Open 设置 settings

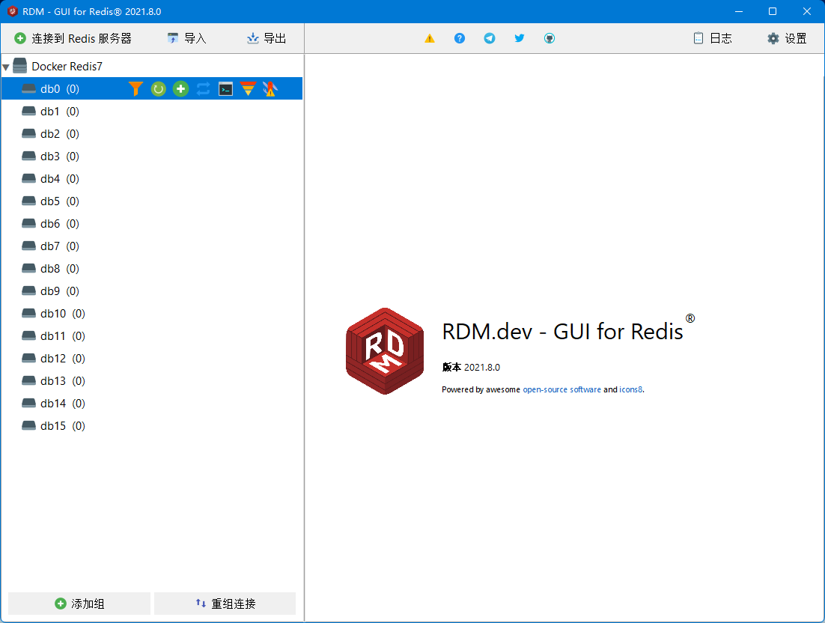tap(787, 38)
